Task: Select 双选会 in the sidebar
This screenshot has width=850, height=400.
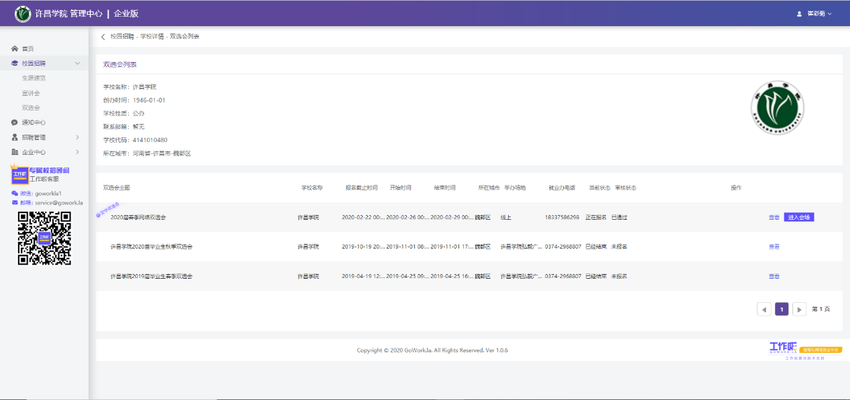Action: pyautogui.click(x=31, y=108)
